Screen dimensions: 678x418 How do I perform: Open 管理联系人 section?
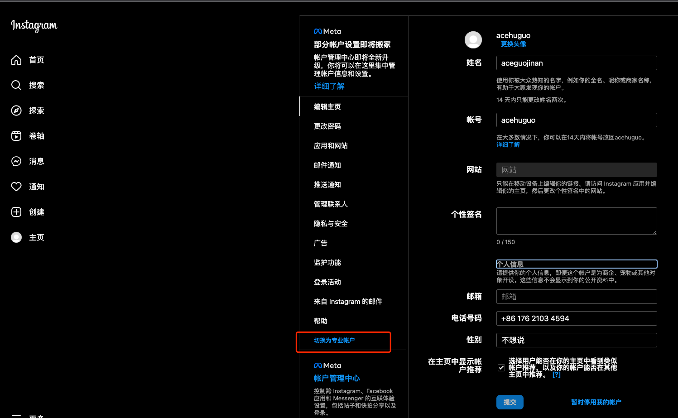pos(331,204)
